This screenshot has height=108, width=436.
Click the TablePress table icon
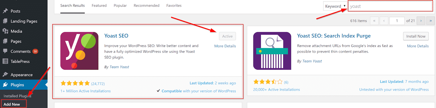point(5,61)
